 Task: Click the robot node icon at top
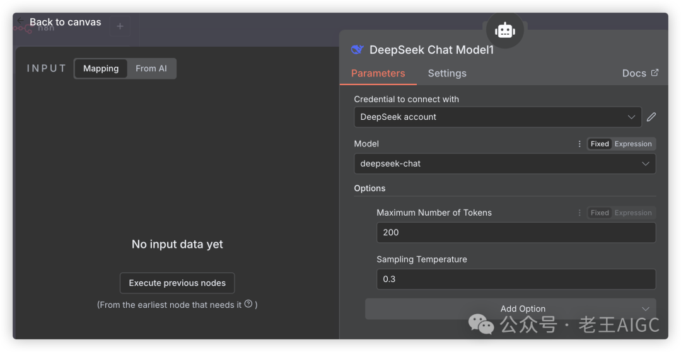pyautogui.click(x=504, y=30)
